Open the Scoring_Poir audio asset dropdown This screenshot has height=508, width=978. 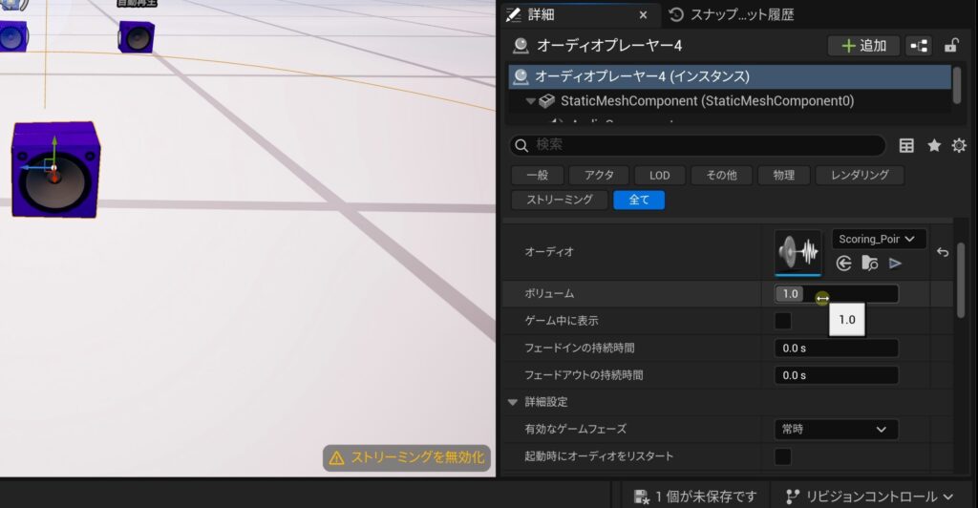[x=879, y=239]
